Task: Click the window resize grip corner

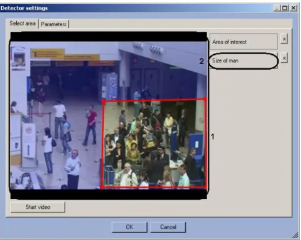Action: point(295,235)
